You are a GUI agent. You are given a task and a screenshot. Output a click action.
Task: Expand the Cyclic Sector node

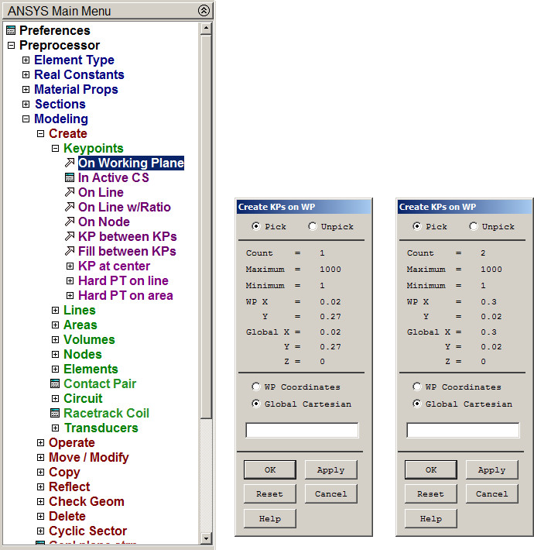pos(41,531)
